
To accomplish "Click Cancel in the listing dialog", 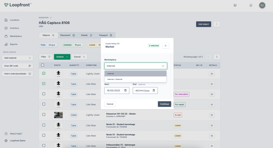I will click(x=110, y=104).
